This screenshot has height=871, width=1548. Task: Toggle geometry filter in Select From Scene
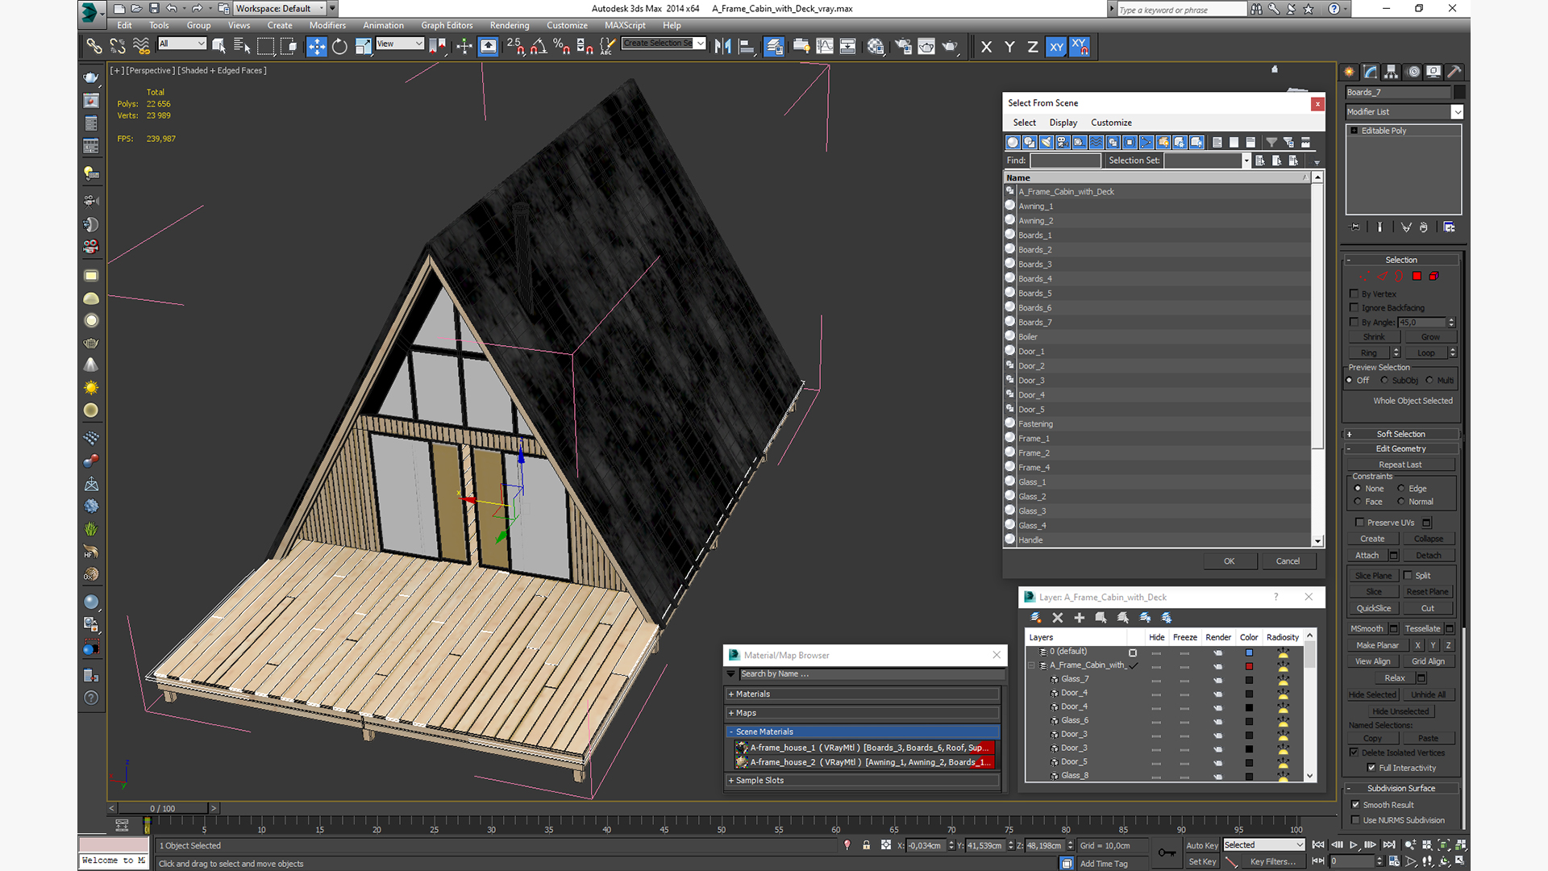click(x=1013, y=143)
